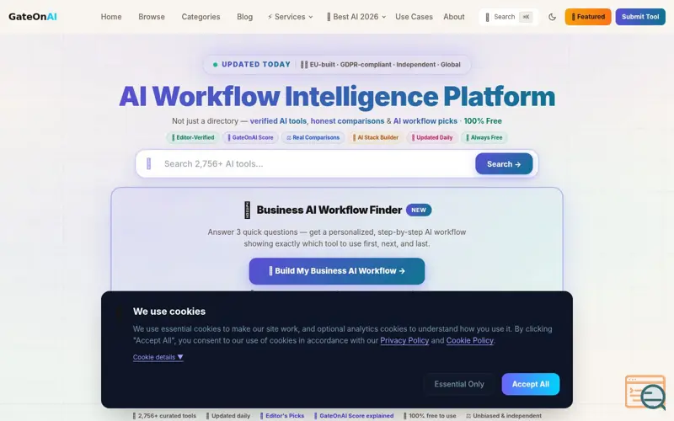The width and height of the screenshot is (674, 421).
Task: Expand the Best AI 2026 dropdown
Action: point(356,17)
